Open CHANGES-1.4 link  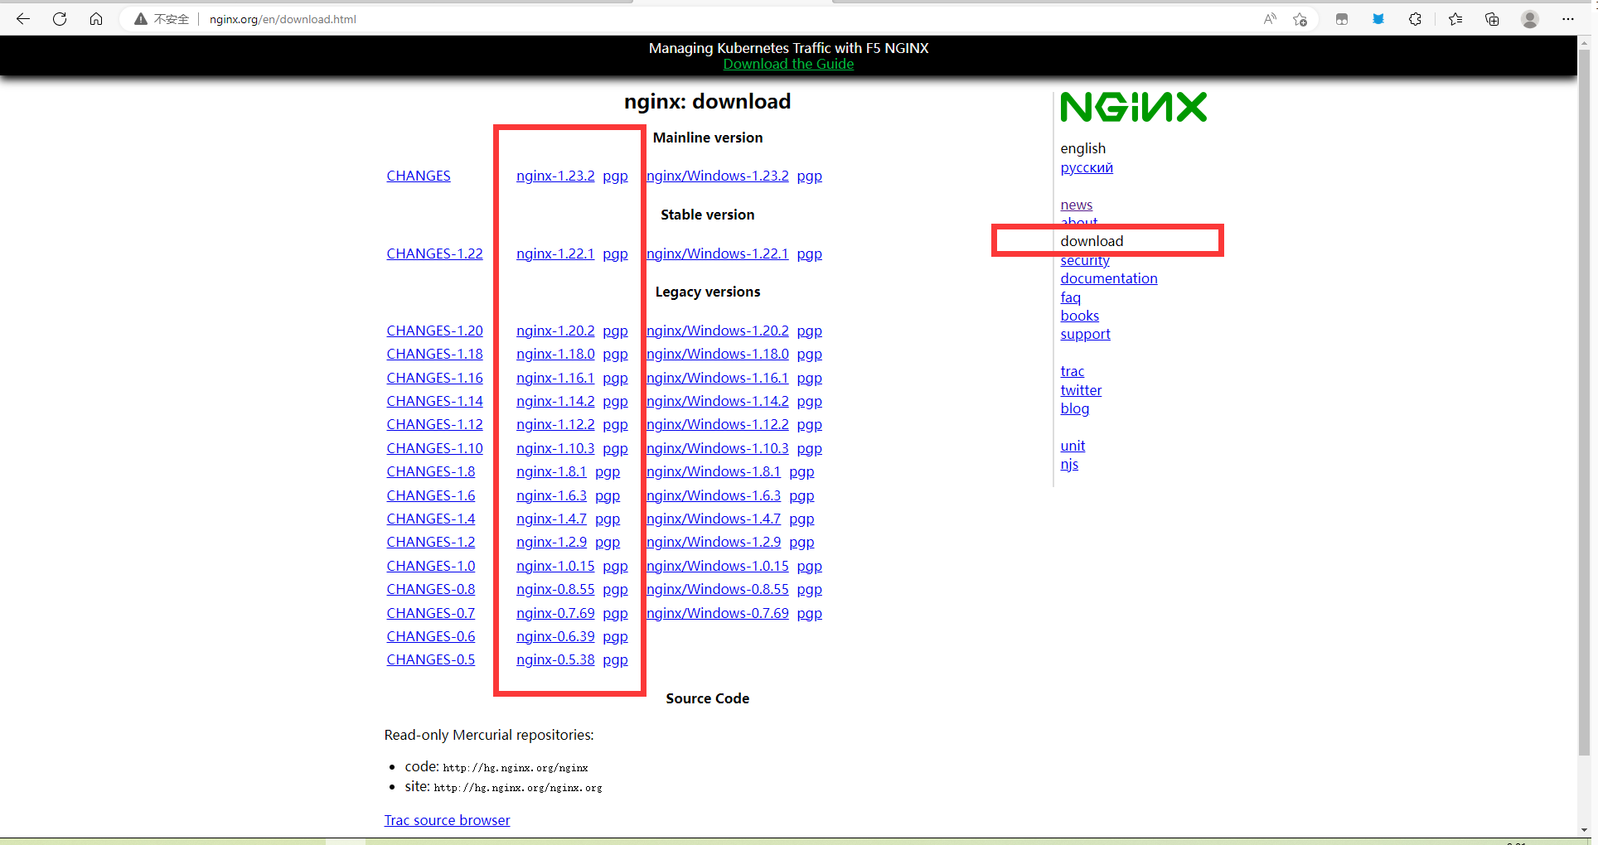click(431, 519)
